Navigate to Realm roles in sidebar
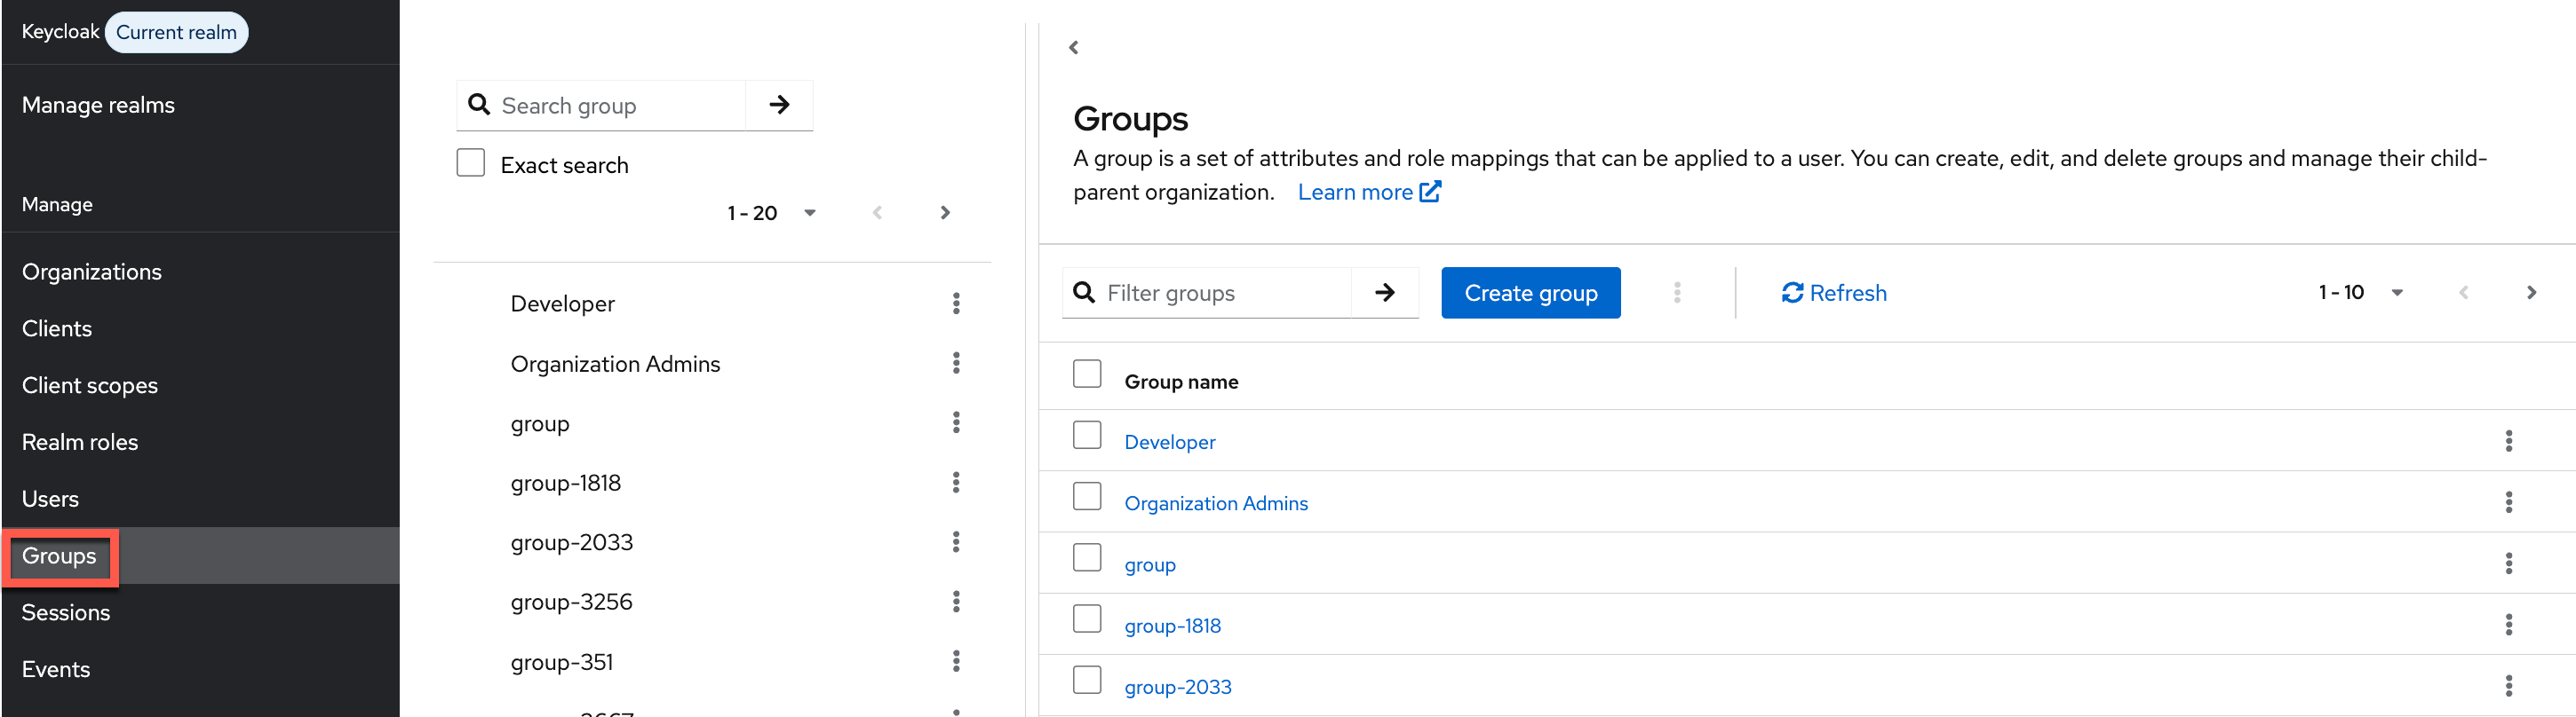 click(80, 443)
